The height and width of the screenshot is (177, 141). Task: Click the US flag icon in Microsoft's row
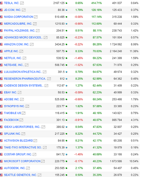[1, 161]
